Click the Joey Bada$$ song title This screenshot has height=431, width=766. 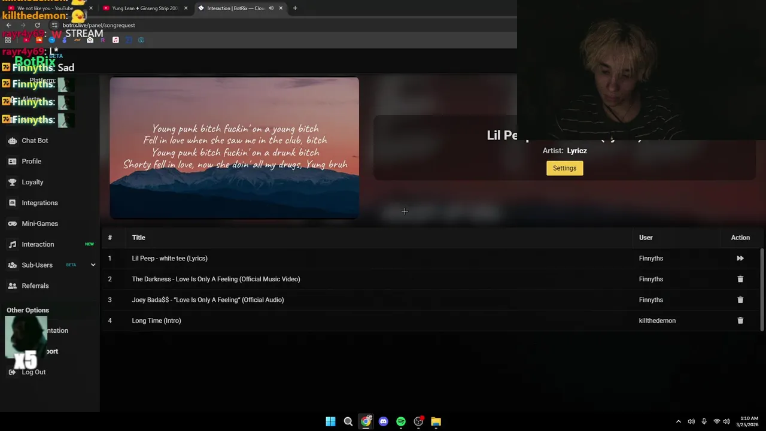208,300
